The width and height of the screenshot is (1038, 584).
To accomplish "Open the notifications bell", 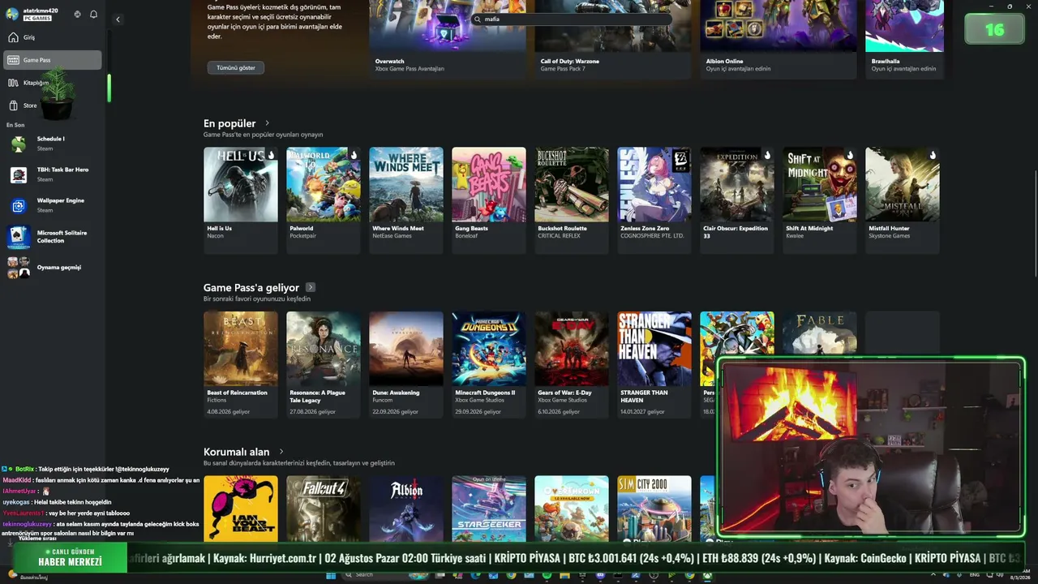I will tap(94, 14).
